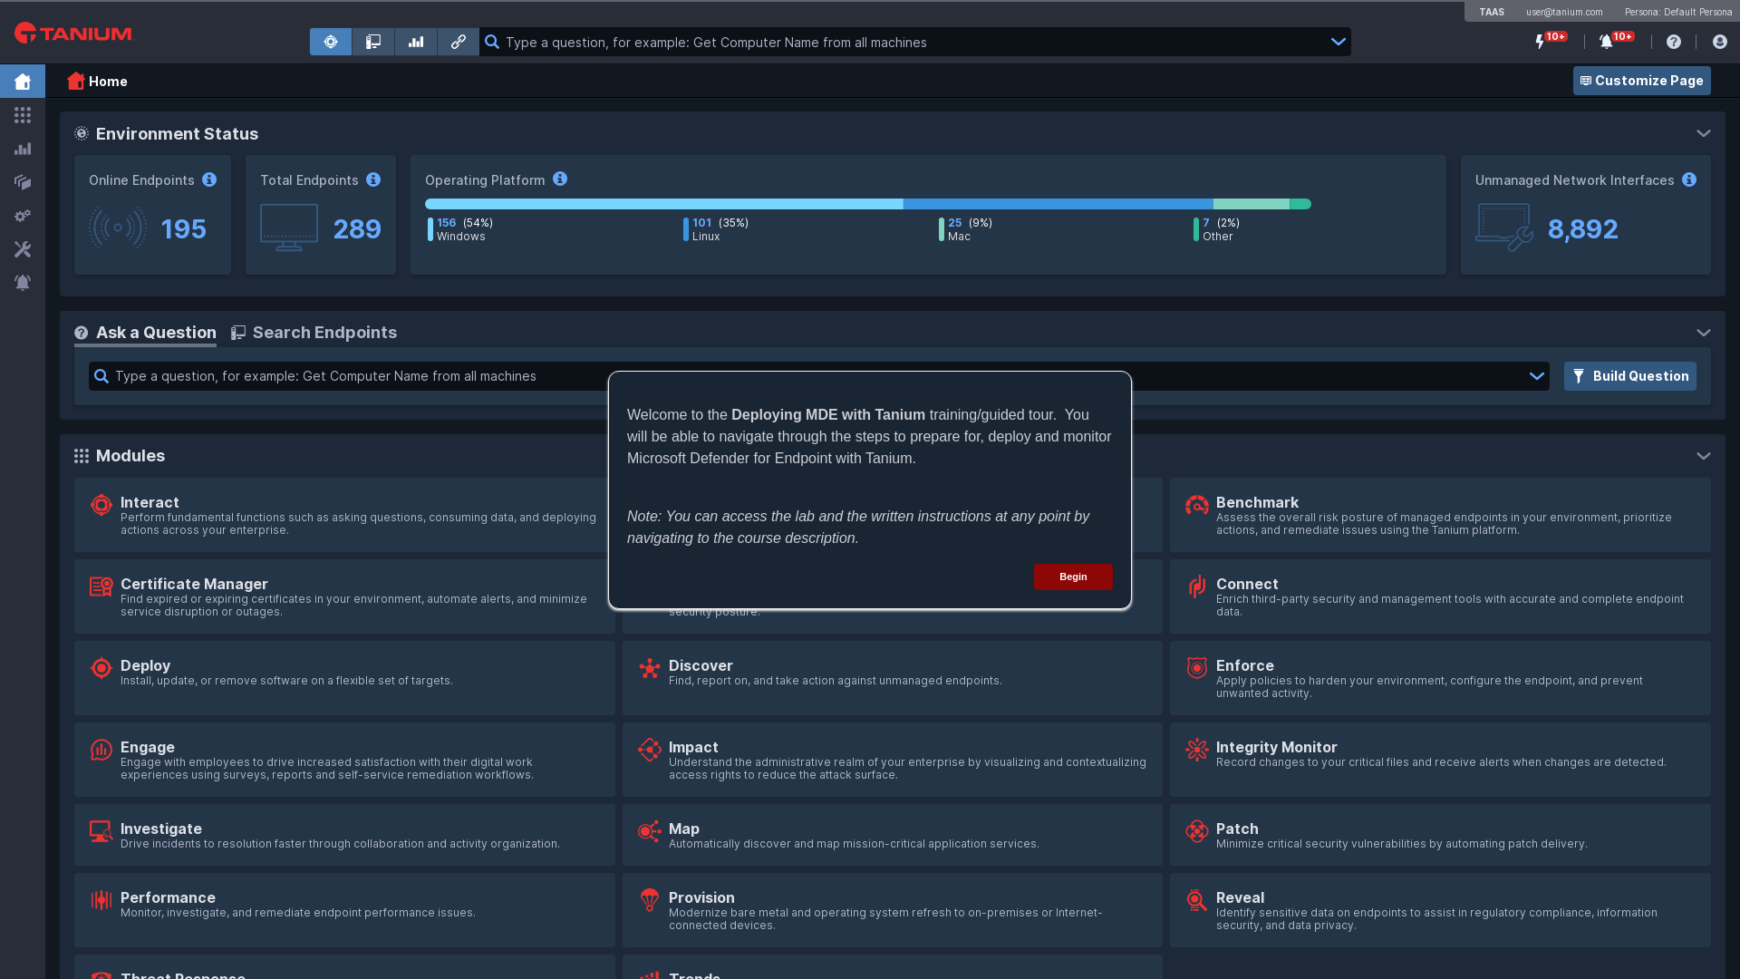The height and width of the screenshot is (979, 1740).
Task: Open the user account profile icon
Action: click(1719, 42)
